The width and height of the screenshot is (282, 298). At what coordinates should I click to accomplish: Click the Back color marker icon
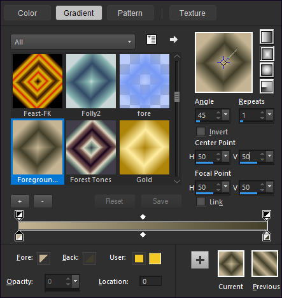(x=89, y=259)
